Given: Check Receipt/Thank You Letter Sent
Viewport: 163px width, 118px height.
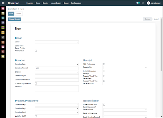Looking at the screenshot, I should (104, 76).
